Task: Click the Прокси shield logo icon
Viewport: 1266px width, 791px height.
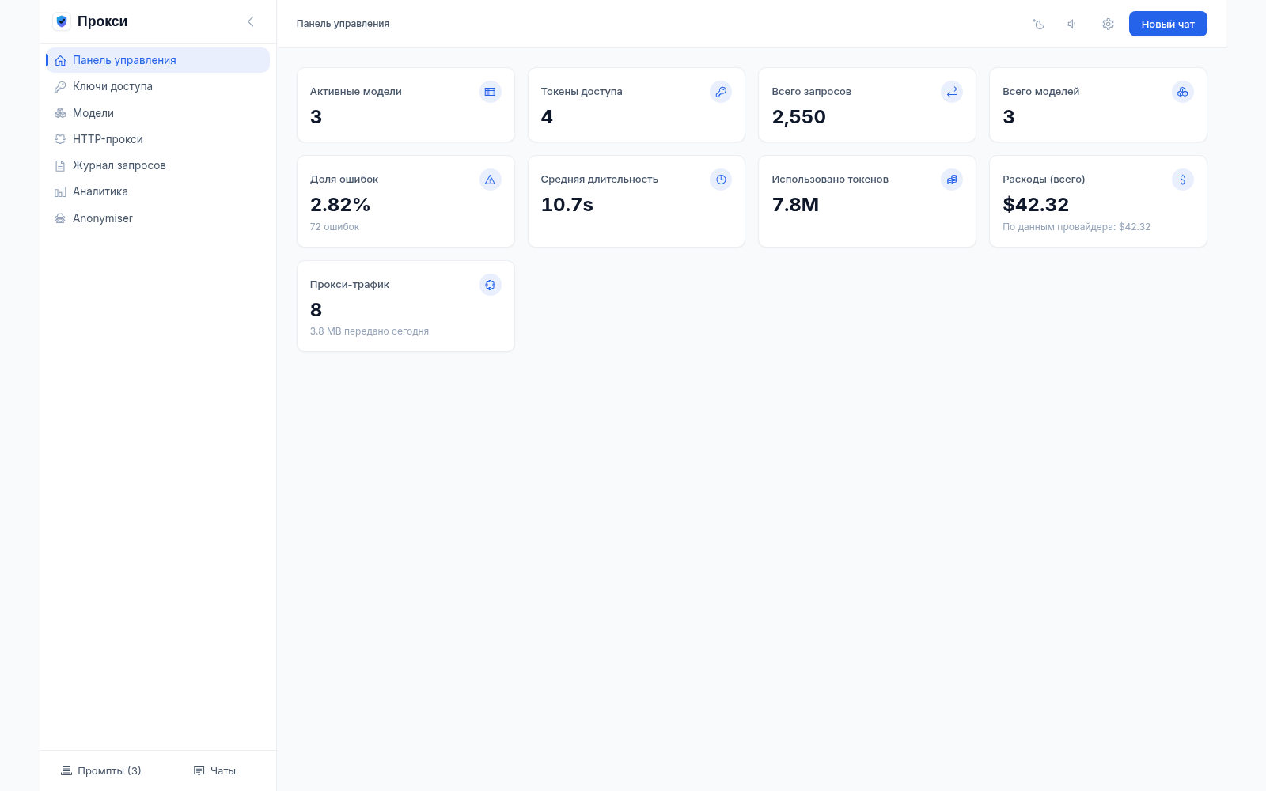Action: click(62, 21)
